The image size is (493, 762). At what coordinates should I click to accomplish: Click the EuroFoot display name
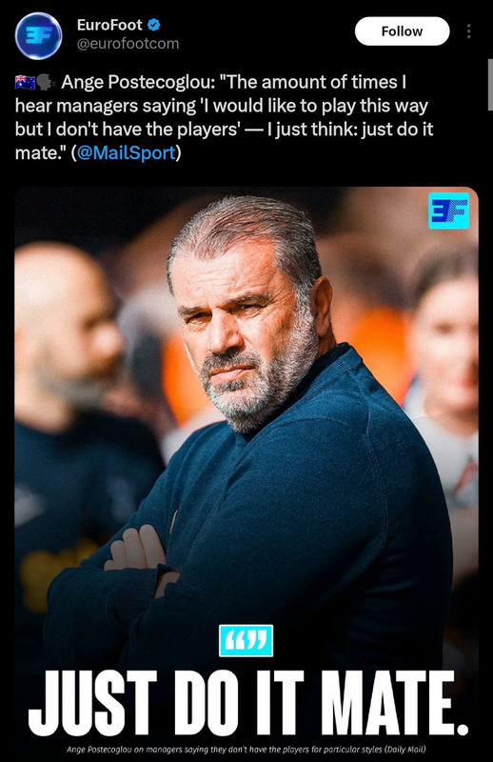pyautogui.click(x=109, y=25)
